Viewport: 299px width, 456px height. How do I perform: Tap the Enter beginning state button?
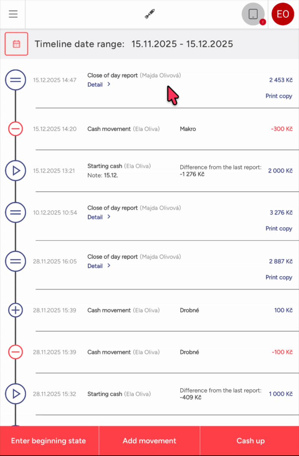49,441
